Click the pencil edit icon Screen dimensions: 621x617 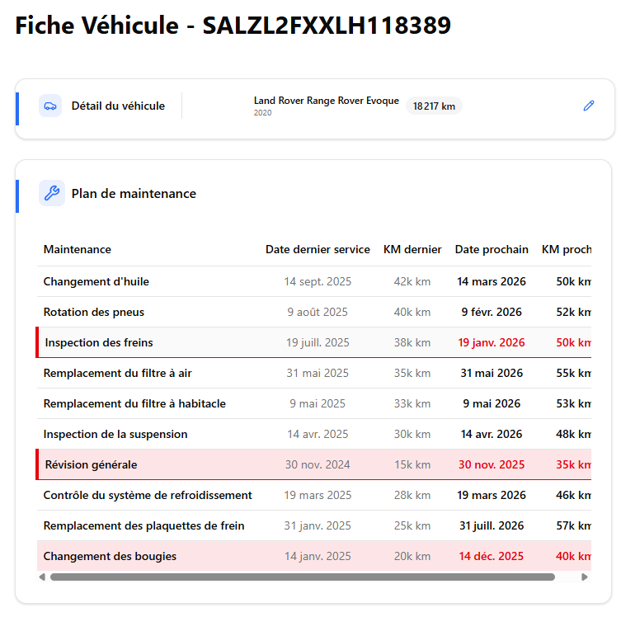pos(588,106)
